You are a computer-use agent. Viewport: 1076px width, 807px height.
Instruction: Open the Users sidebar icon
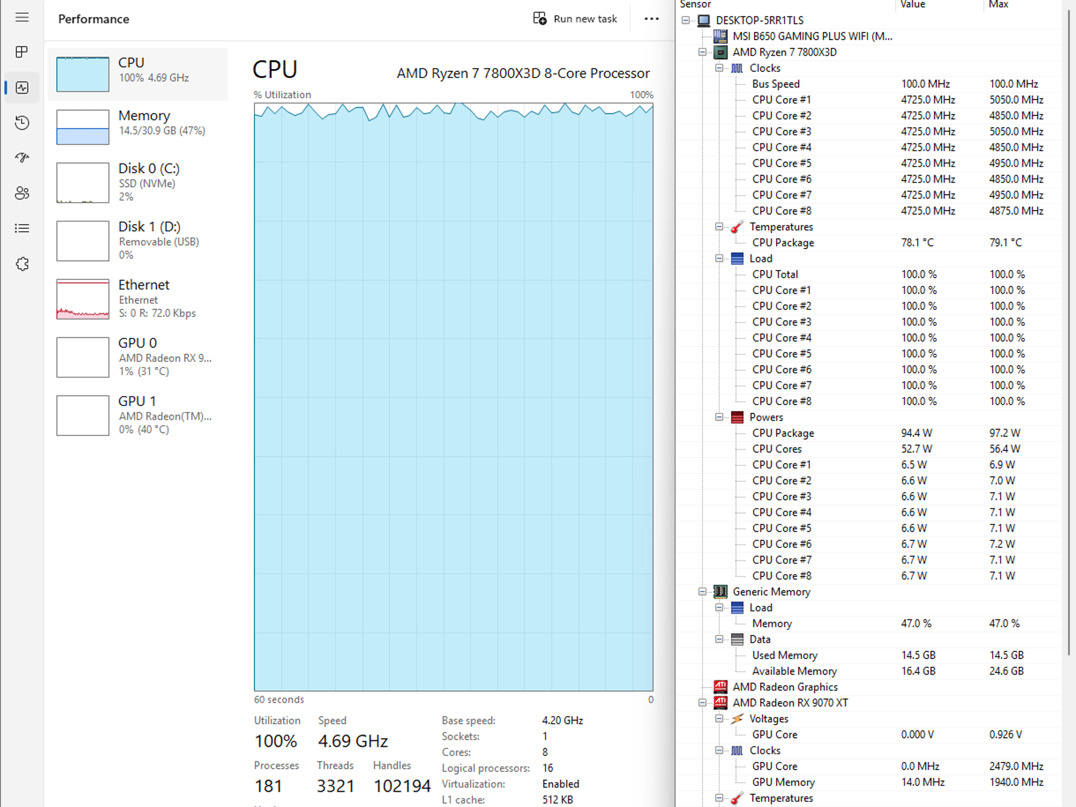(22, 193)
